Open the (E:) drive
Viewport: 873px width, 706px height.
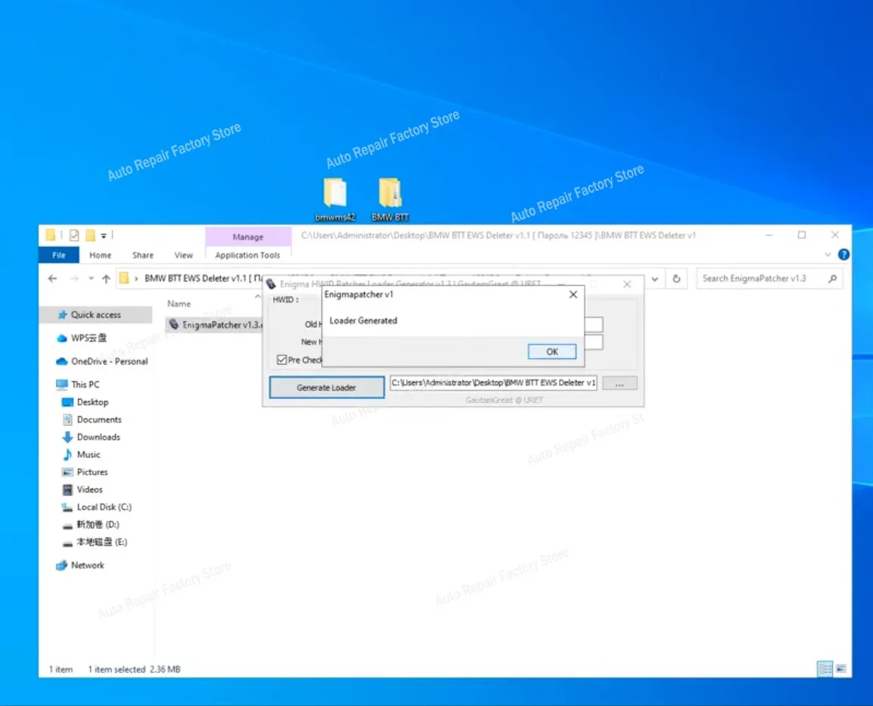click(101, 543)
